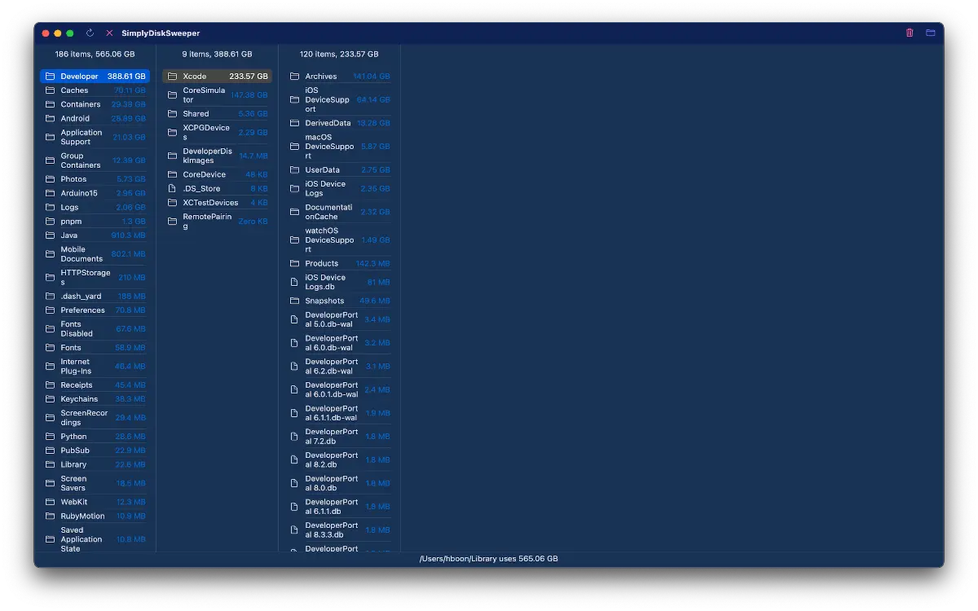Click the CoreDevice entry
The height and width of the screenshot is (611, 978).
217,174
